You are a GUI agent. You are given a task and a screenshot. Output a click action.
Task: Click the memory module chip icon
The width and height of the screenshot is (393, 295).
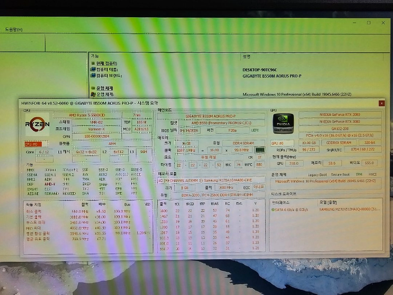click(260, 150)
